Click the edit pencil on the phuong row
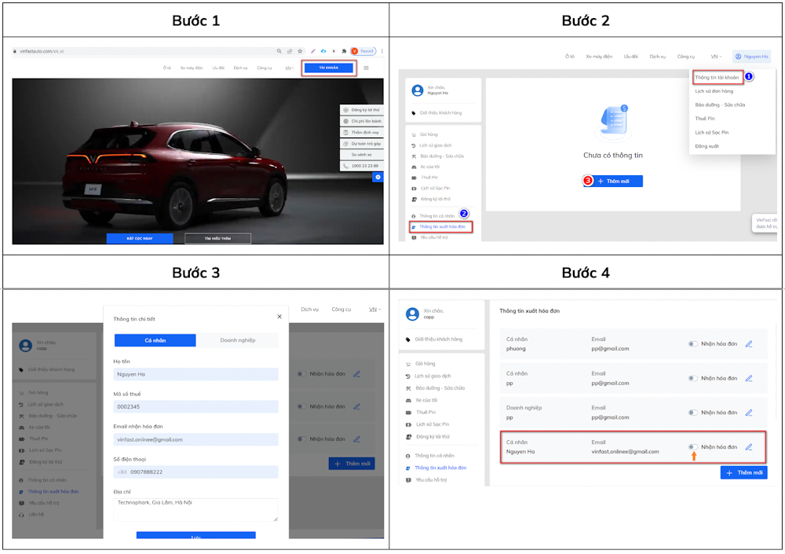 coord(748,344)
